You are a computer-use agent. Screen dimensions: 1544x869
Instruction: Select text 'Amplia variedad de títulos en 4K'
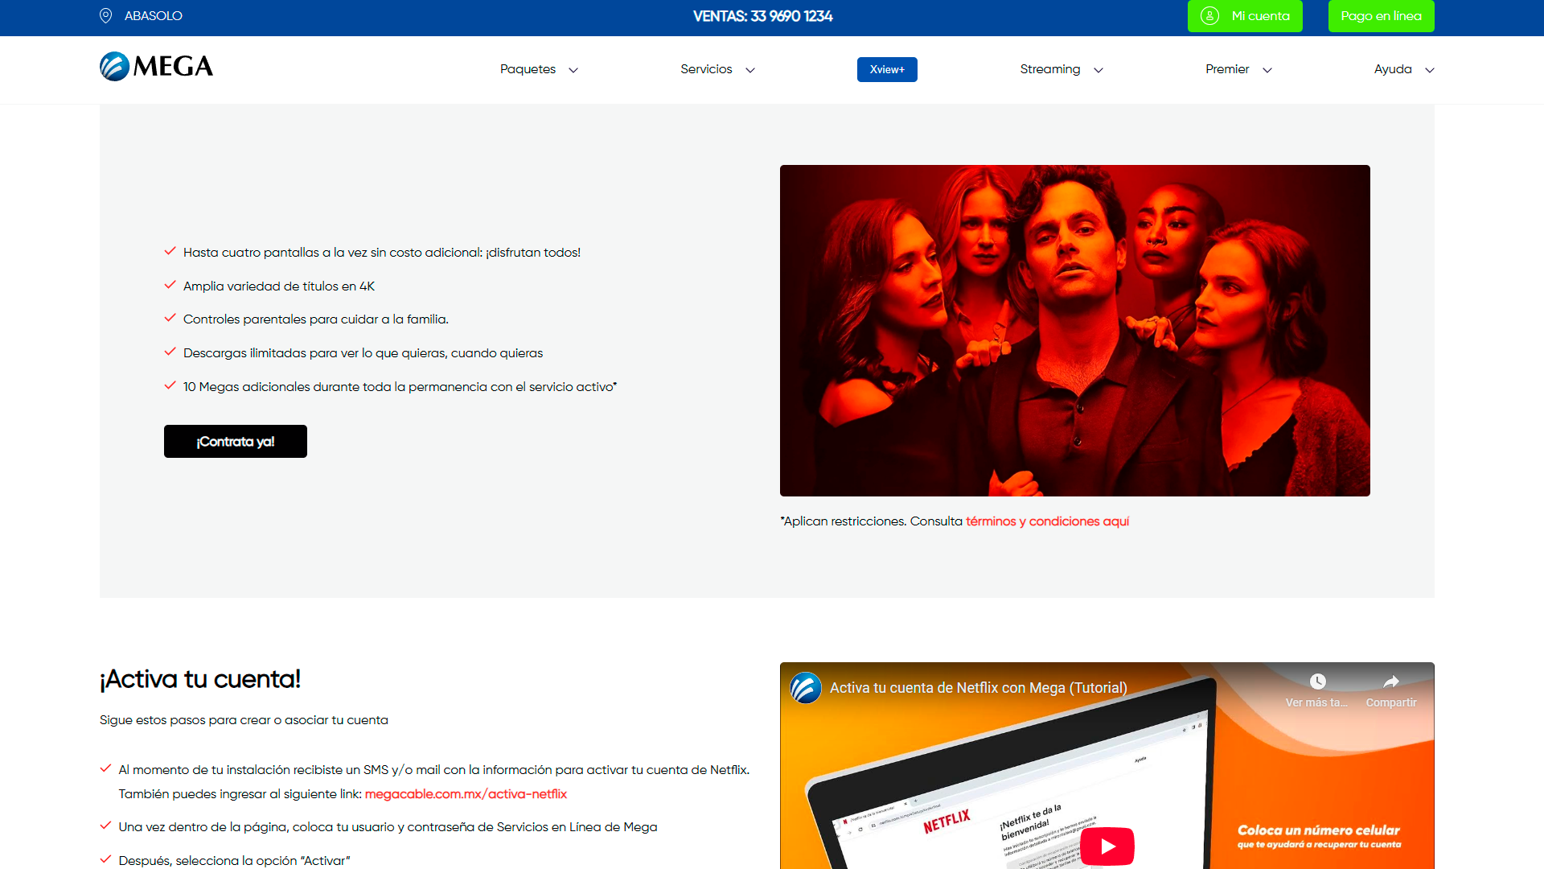(279, 286)
